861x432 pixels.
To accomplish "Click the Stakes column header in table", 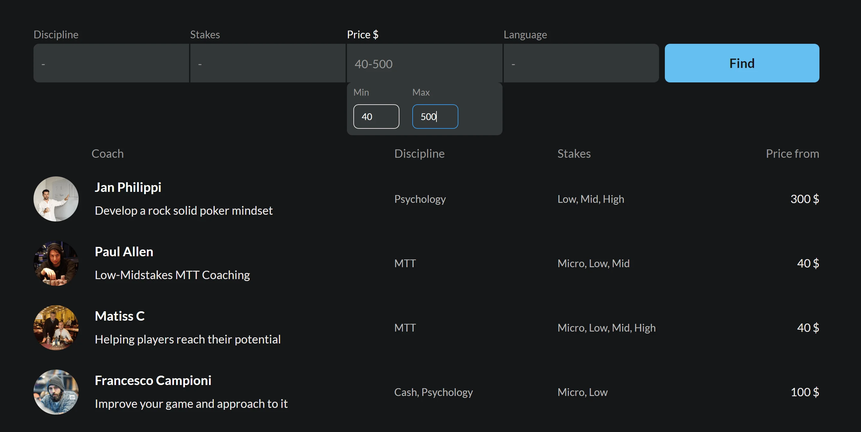I will coord(574,154).
